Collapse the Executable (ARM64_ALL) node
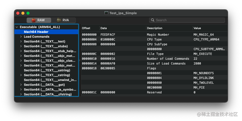The width and height of the screenshot is (242, 121). 17,27
